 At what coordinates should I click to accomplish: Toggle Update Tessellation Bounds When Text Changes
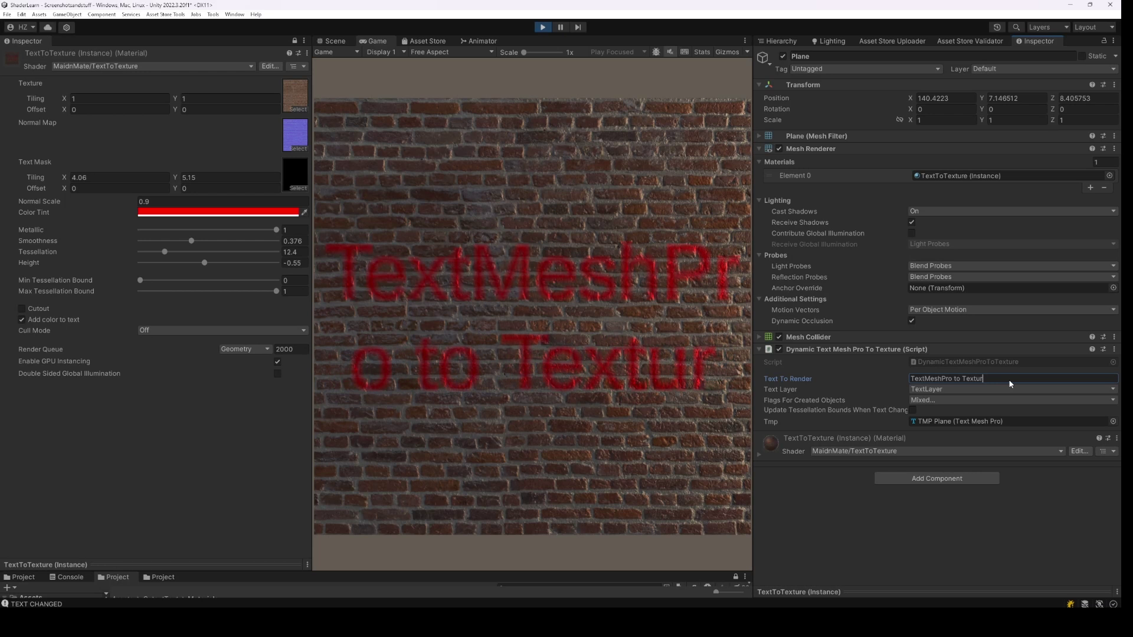click(913, 410)
